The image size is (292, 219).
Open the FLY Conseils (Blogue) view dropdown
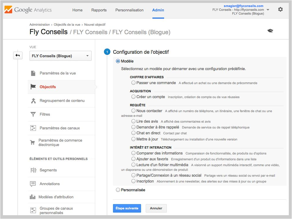pyautogui.click(x=60, y=55)
